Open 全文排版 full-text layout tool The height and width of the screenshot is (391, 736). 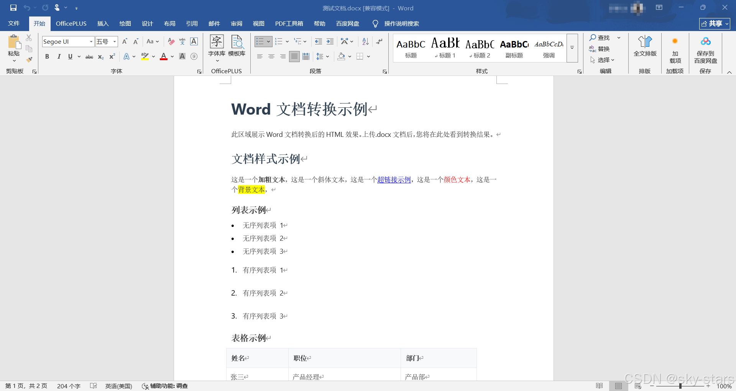645,46
